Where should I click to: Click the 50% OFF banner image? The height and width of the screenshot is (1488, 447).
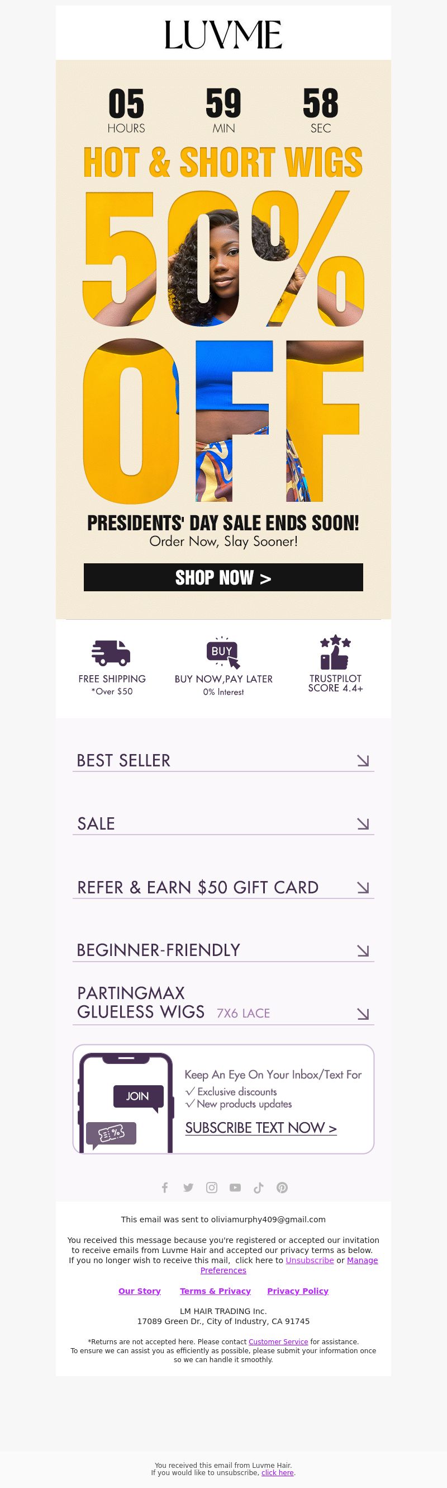tap(223, 347)
